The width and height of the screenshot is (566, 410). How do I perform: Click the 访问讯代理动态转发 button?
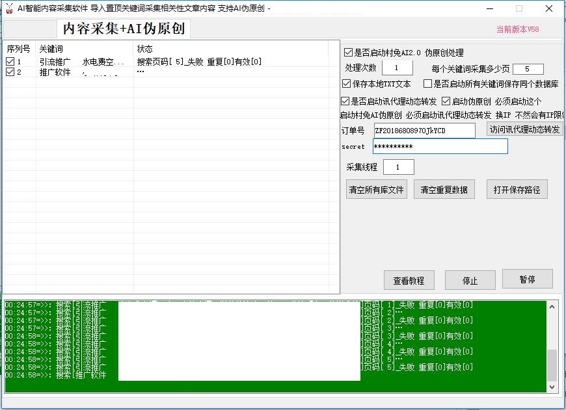coord(524,129)
